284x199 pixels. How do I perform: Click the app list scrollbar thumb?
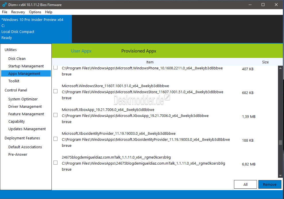click(x=280, y=143)
